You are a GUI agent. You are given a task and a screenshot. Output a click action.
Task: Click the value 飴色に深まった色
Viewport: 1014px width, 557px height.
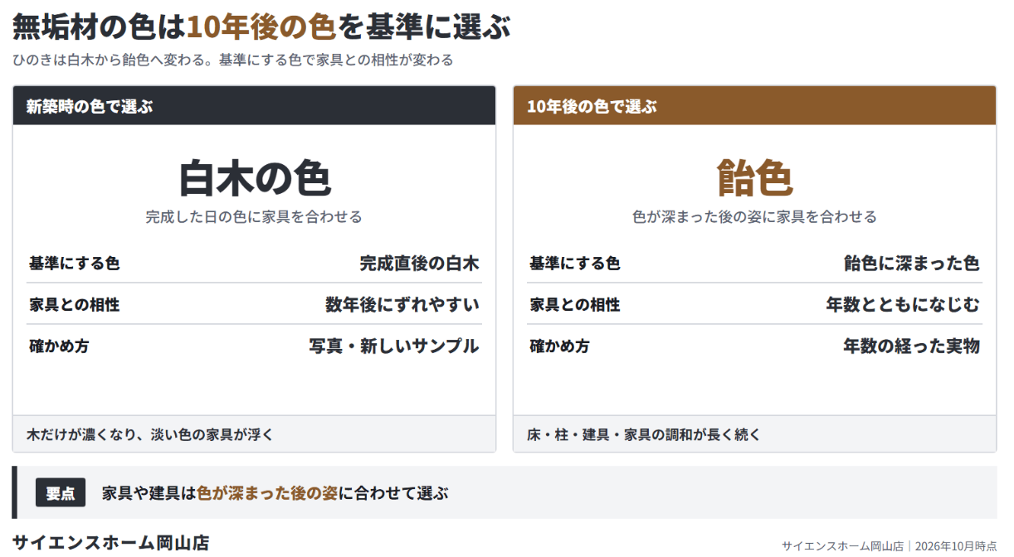(x=912, y=264)
